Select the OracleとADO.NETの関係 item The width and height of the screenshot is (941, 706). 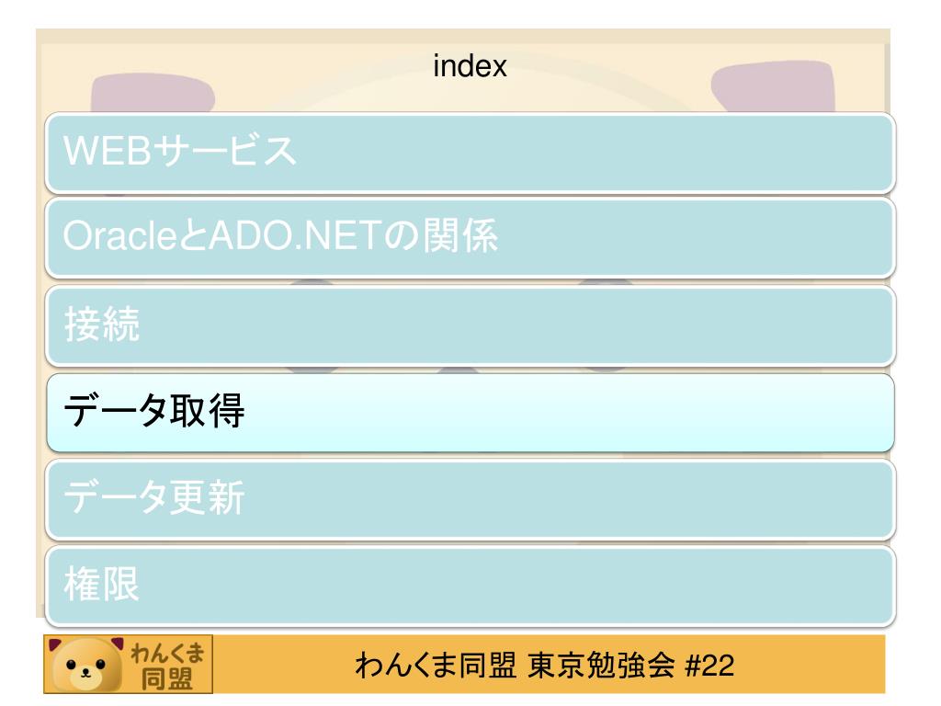(470, 238)
